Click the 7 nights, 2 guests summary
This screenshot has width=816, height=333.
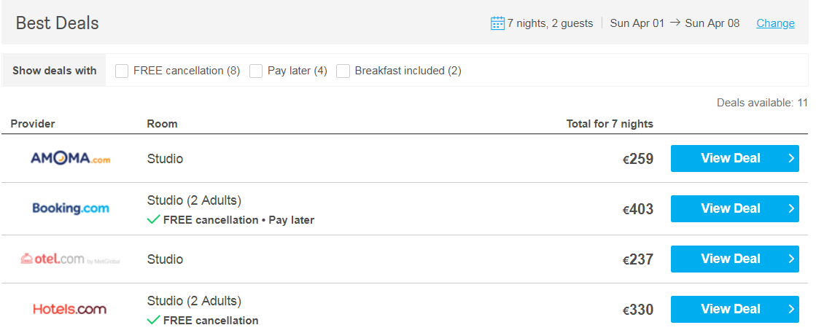click(x=550, y=23)
